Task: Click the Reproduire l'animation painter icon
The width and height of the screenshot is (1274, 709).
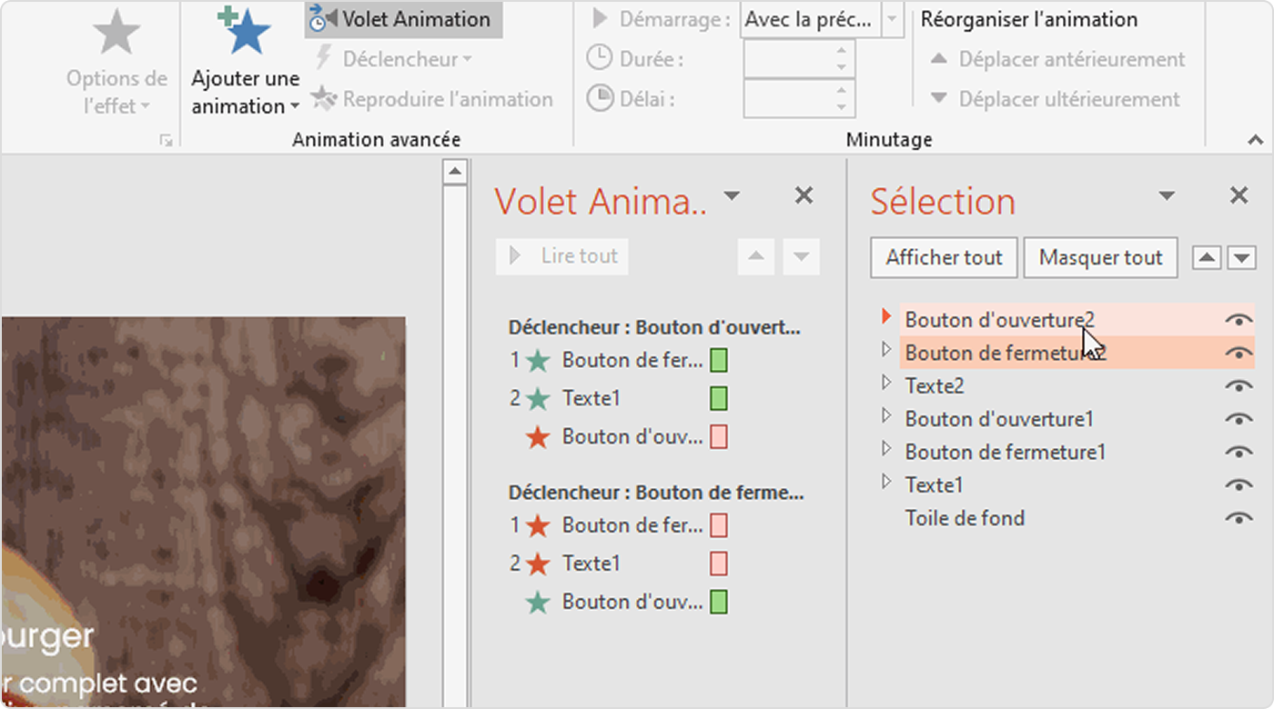Action: click(324, 99)
